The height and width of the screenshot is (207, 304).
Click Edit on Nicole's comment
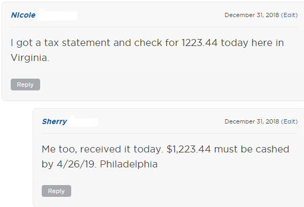289,15
